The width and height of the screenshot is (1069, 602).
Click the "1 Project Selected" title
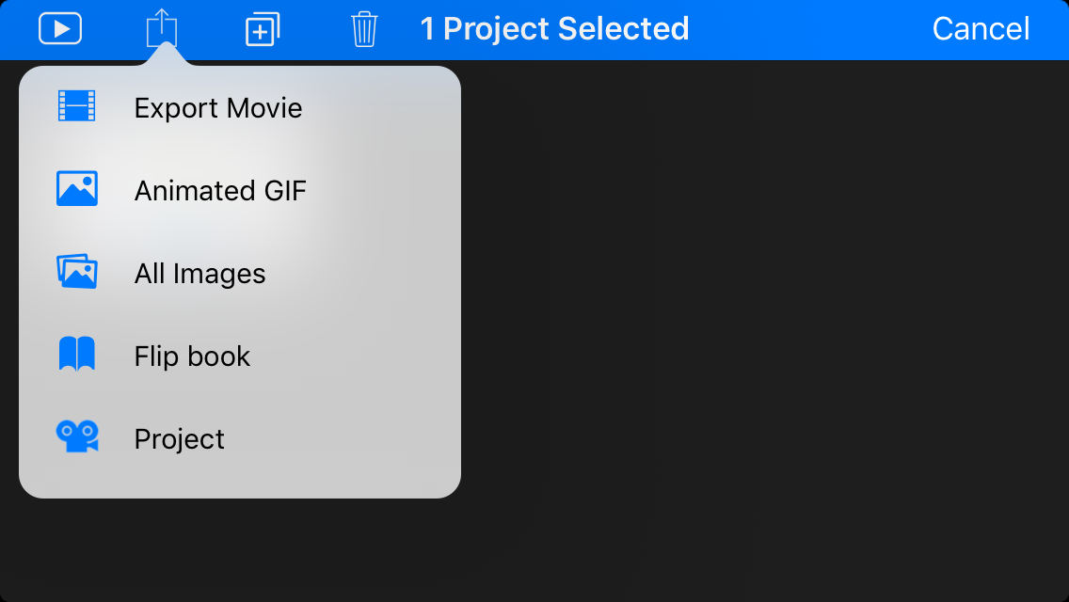(554, 28)
